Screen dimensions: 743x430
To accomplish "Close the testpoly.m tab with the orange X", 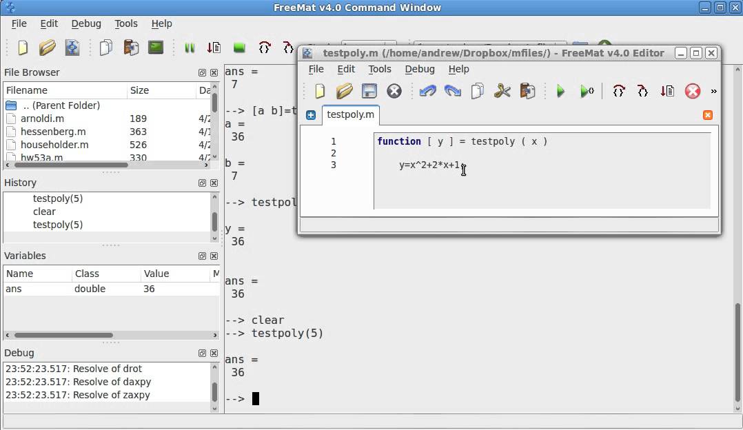I will point(707,115).
